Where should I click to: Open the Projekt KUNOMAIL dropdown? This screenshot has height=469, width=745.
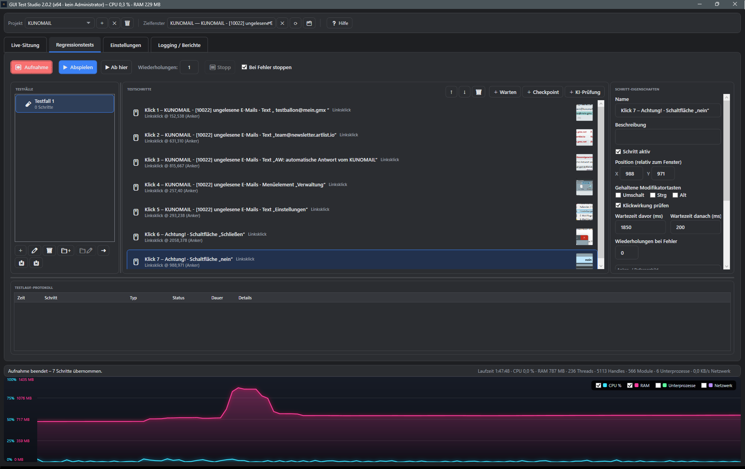click(x=60, y=23)
